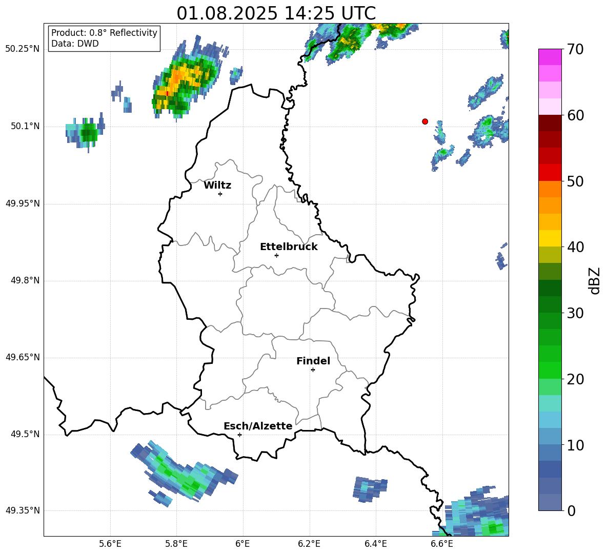Click the Product 0.8° Reflectivity info box

pos(104,38)
